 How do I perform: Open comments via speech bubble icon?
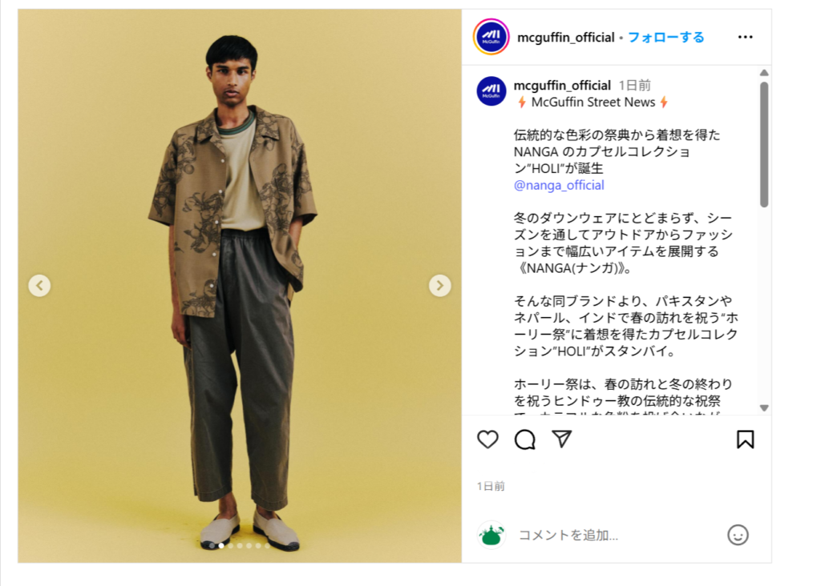coord(524,439)
